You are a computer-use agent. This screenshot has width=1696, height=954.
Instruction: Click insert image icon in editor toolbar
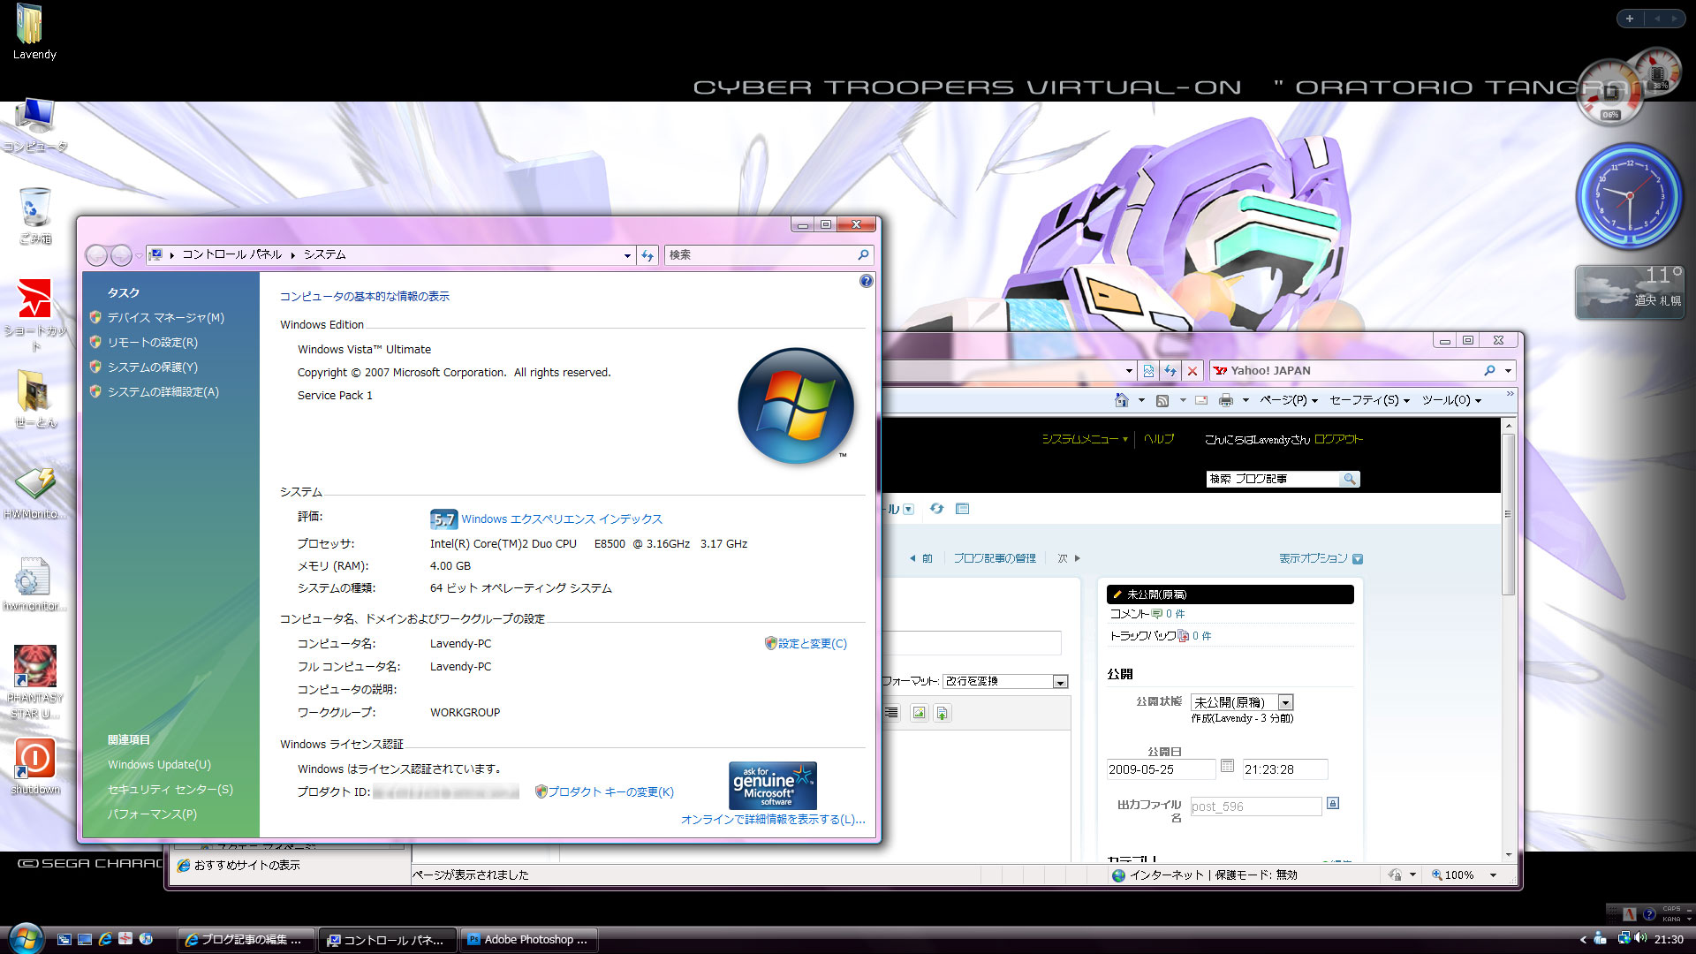pos(919,713)
